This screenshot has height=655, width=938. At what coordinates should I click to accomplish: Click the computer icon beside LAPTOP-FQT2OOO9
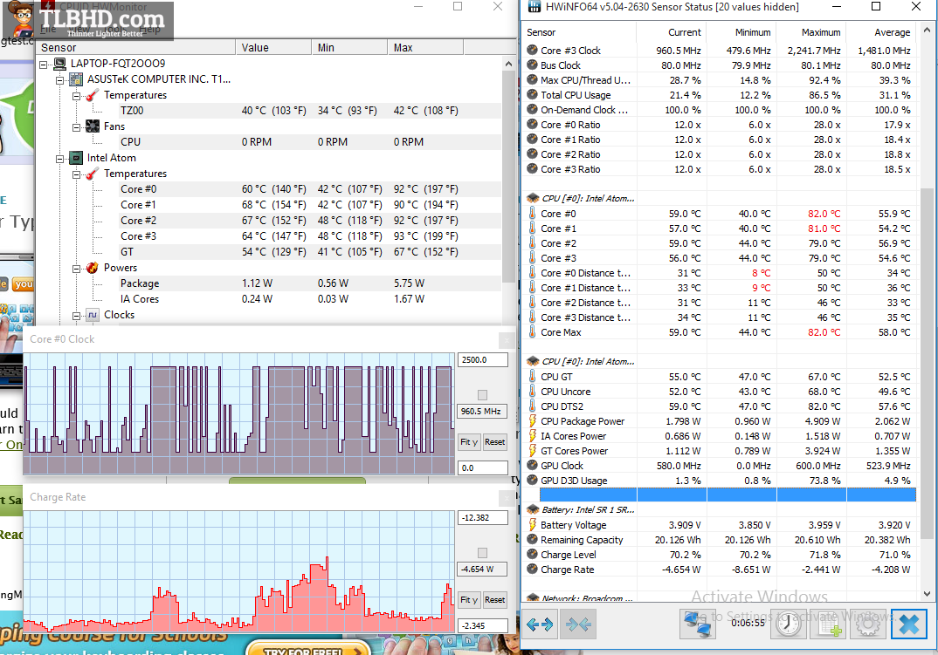click(59, 64)
